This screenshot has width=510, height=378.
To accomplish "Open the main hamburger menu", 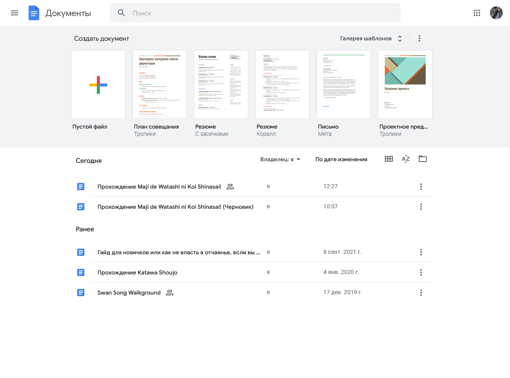I will (15, 13).
